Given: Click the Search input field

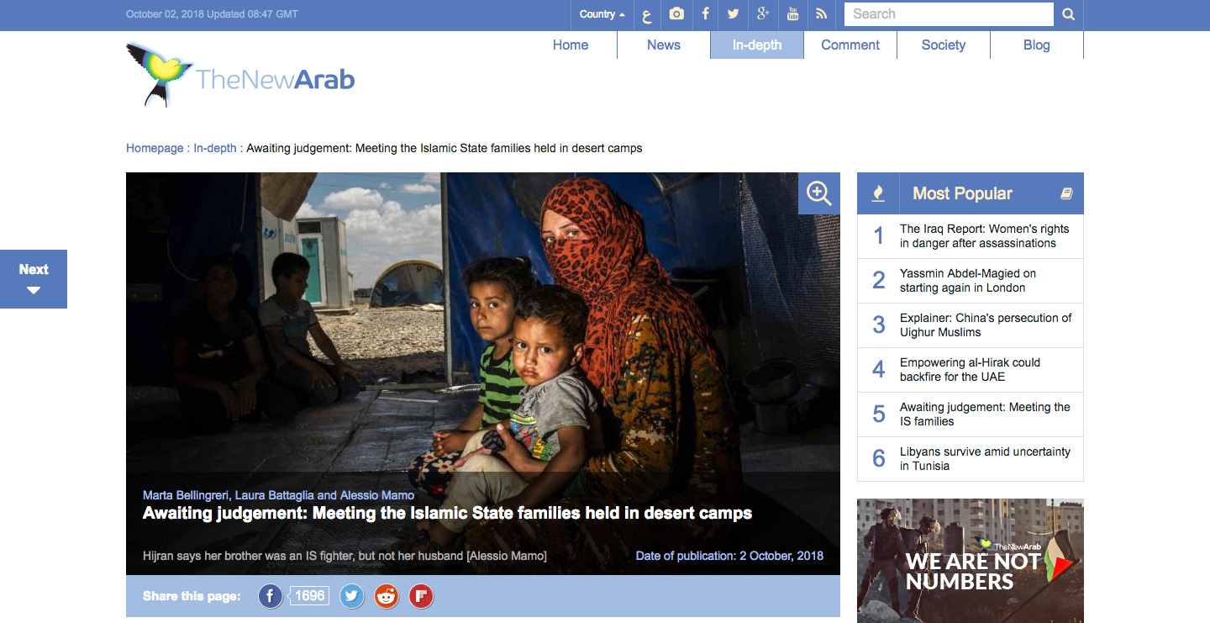Looking at the screenshot, I should pos(949,14).
